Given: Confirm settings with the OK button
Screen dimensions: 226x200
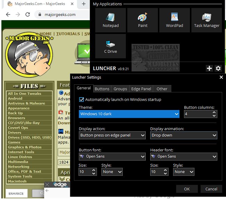Looking at the screenshot, I should pos(187,189).
